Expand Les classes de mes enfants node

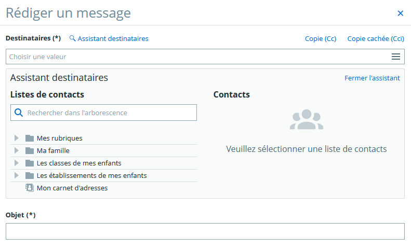tap(16, 163)
